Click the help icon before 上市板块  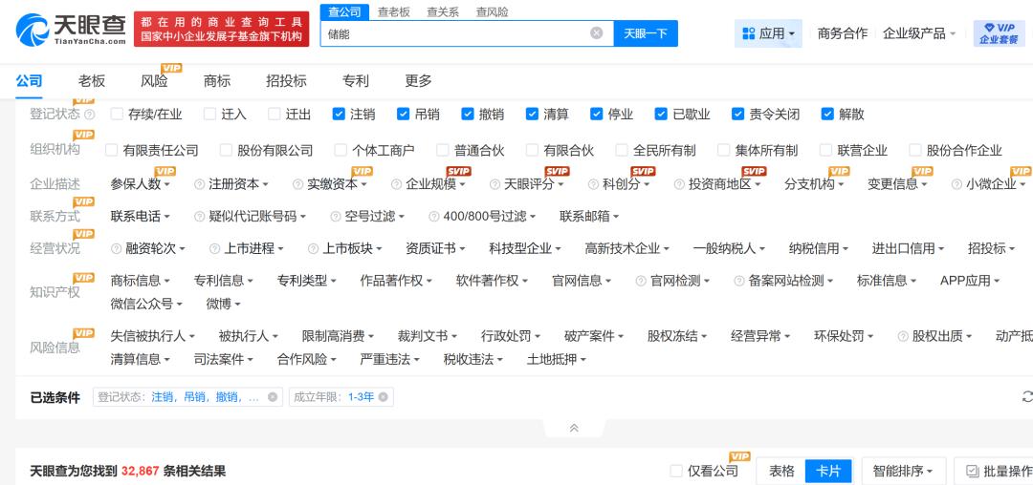pyautogui.click(x=313, y=248)
